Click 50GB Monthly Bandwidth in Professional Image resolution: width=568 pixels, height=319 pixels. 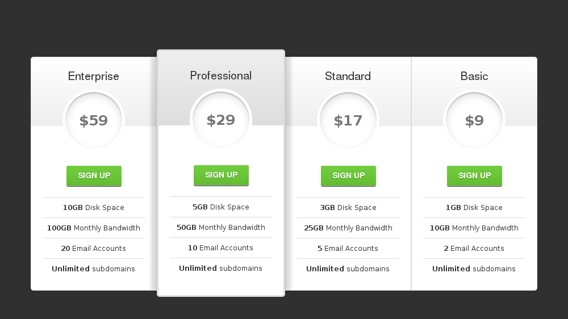[221, 228]
